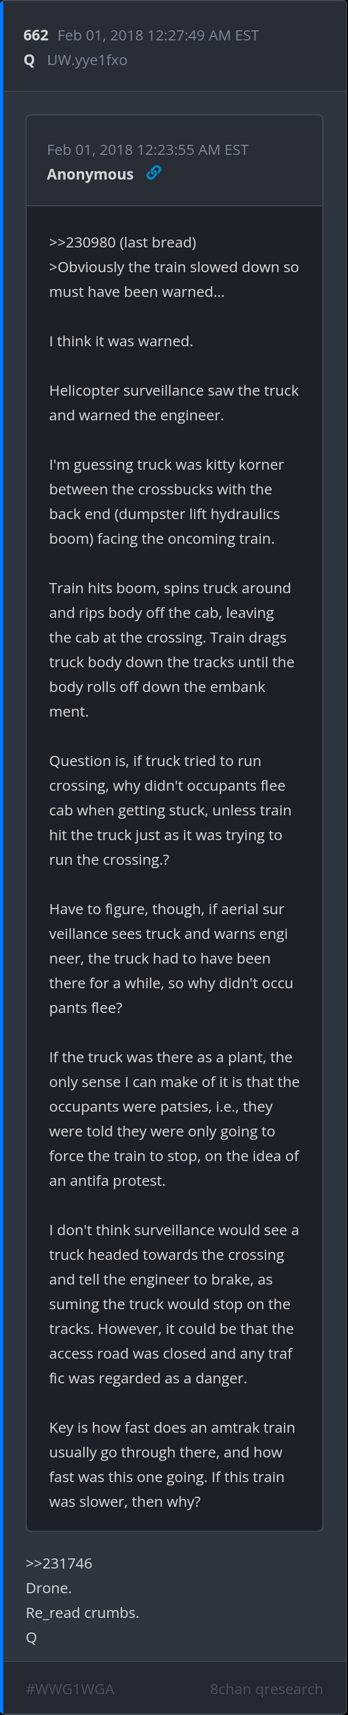Follow the >>231746 reply reference
348x1715 pixels.
click(x=58, y=1563)
